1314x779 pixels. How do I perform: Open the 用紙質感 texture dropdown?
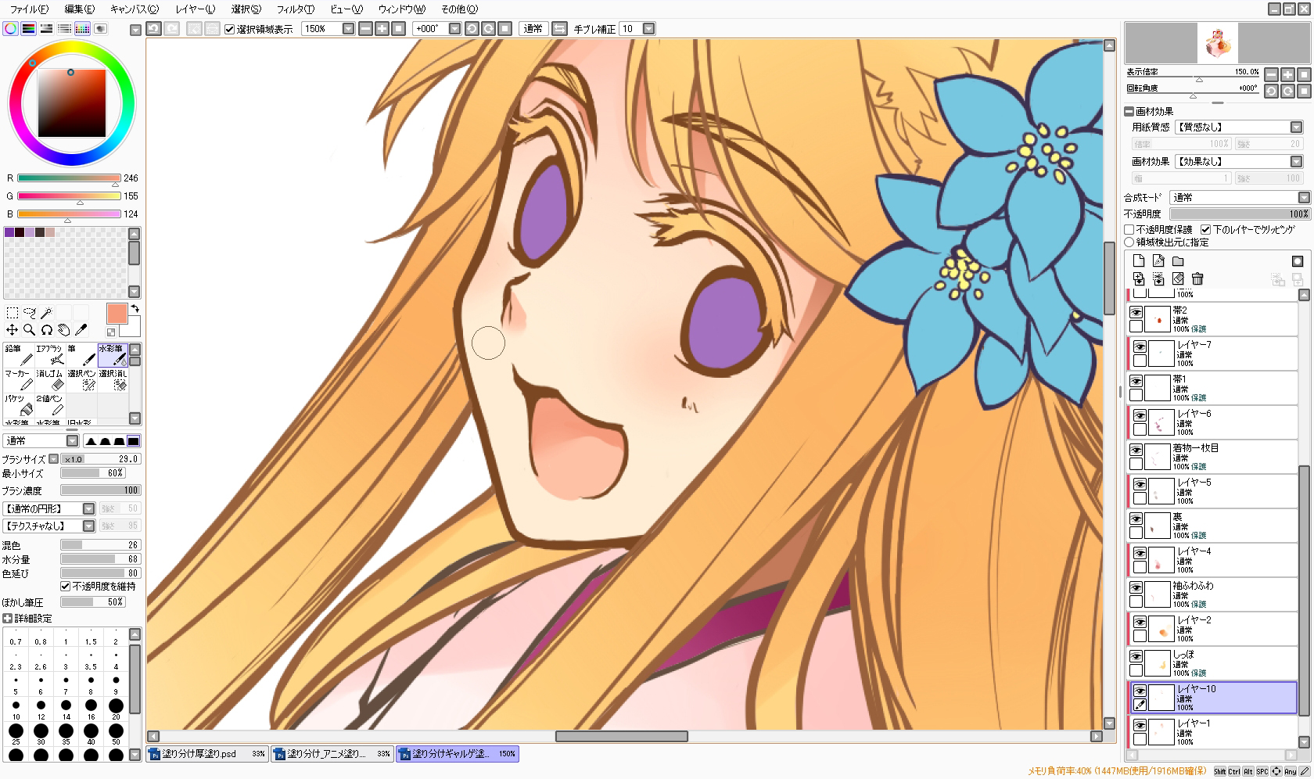1296,127
